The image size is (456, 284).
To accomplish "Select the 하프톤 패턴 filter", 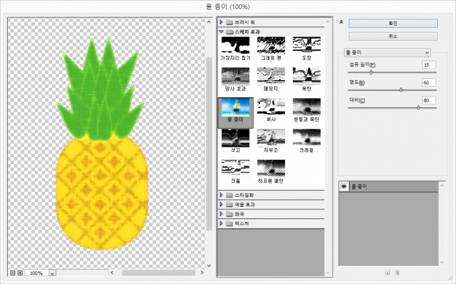I will tap(271, 171).
